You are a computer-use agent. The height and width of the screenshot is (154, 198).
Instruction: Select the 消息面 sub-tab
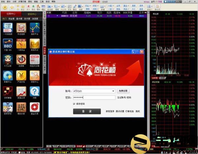point(35,19)
